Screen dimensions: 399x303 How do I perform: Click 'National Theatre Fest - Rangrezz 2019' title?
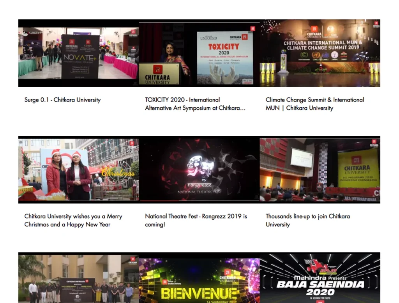click(196, 221)
